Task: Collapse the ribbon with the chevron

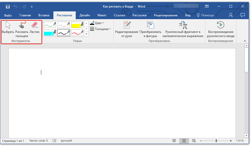Action: (245, 41)
